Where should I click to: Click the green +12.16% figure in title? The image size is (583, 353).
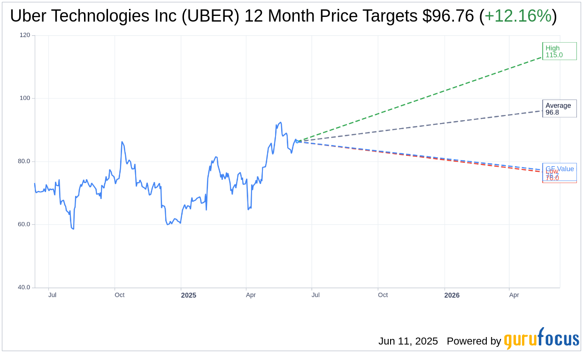click(x=518, y=16)
